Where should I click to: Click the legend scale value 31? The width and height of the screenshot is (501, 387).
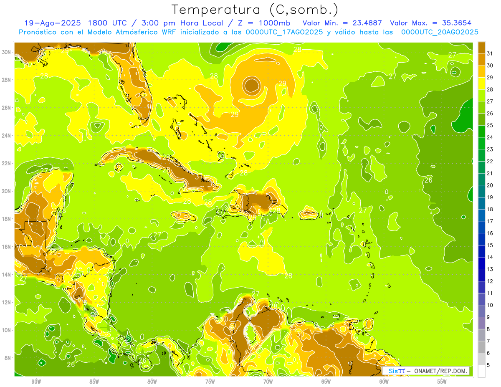(490, 53)
